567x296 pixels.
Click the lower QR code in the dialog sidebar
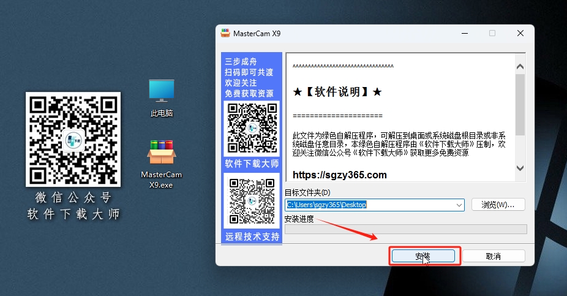[x=252, y=201]
